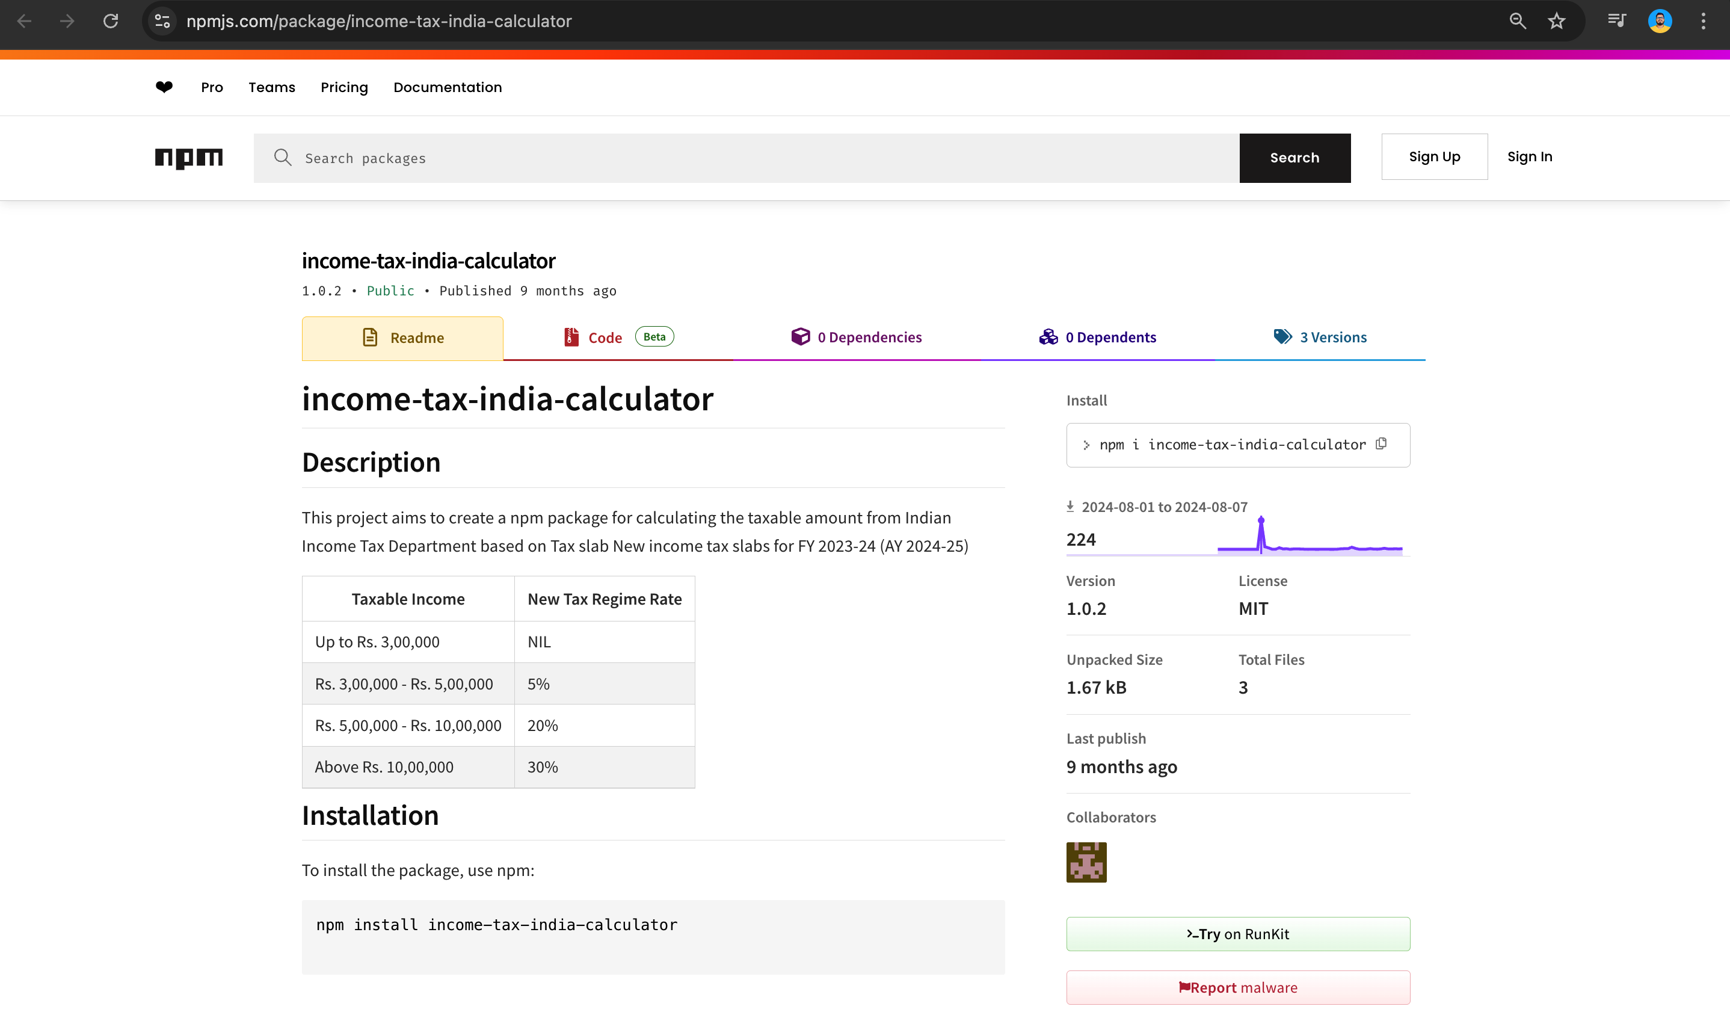Click the Sign Up button
The image size is (1730, 1027).
[1434, 156]
